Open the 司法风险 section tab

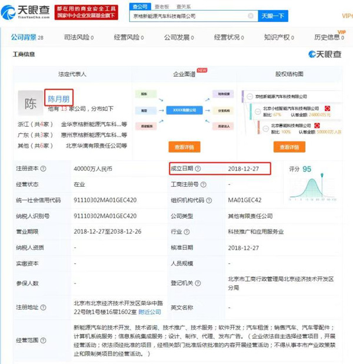(x=79, y=37)
